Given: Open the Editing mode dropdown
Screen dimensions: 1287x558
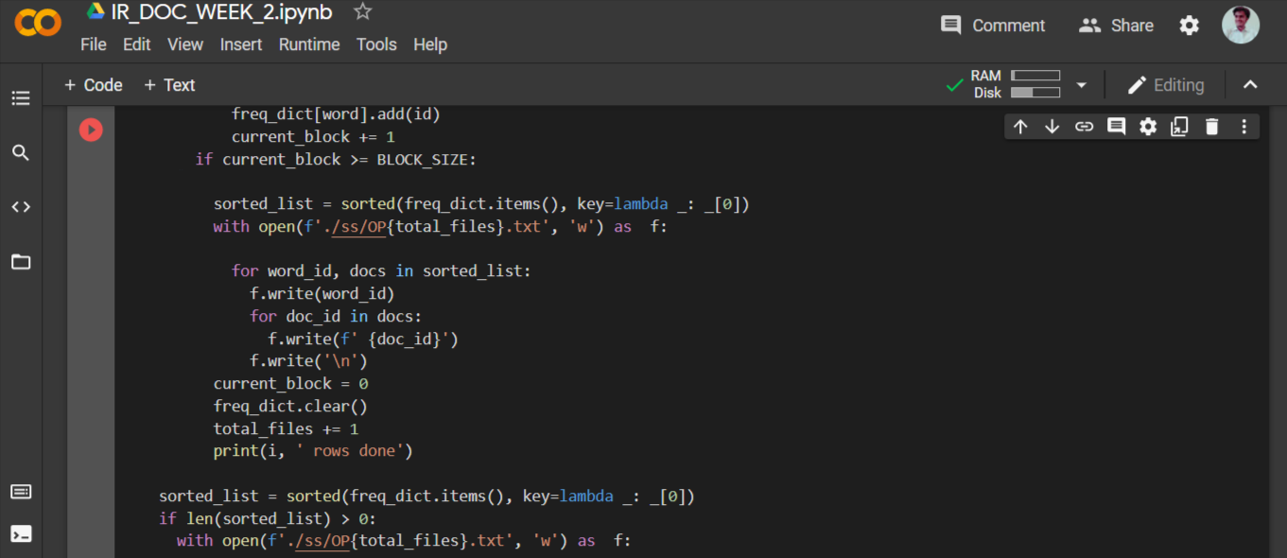Looking at the screenshot, I should [x=1167, y=84].
